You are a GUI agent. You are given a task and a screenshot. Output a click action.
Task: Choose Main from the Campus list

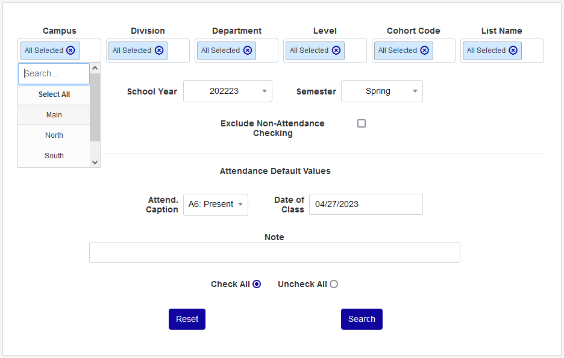point(54,115)
